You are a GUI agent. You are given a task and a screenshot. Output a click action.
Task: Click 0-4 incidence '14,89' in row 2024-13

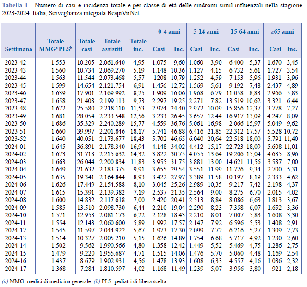[178, 238]
